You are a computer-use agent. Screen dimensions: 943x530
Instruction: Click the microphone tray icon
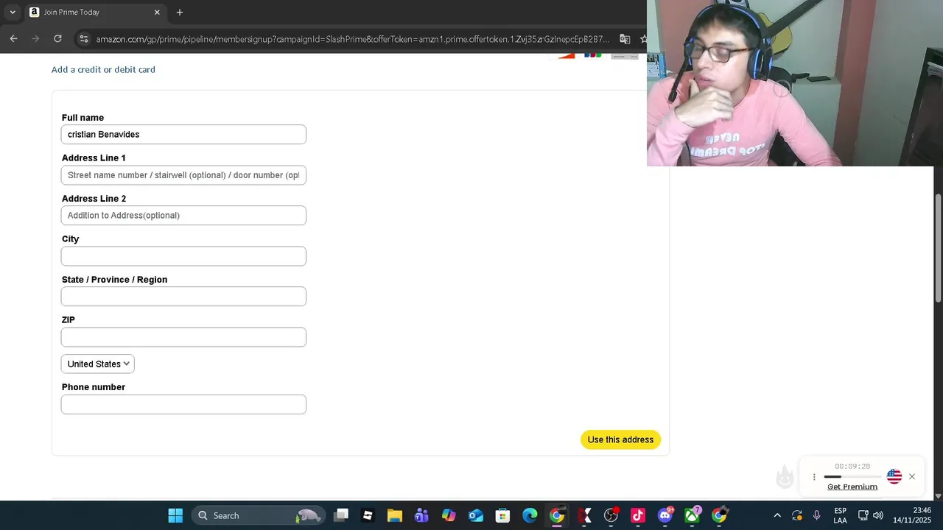[817, 515]
